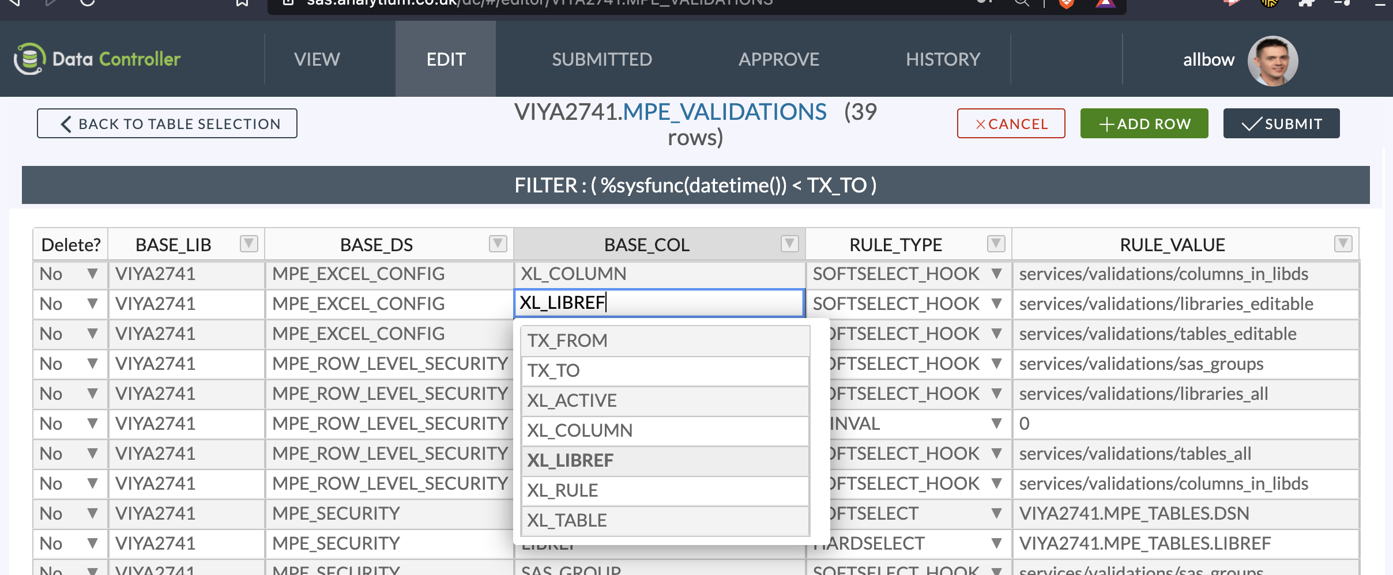Change Delete option for MPE_ROW_LEVEL_SECURITY row
Screen dimensions: 1393x575
tap(92, 364)
